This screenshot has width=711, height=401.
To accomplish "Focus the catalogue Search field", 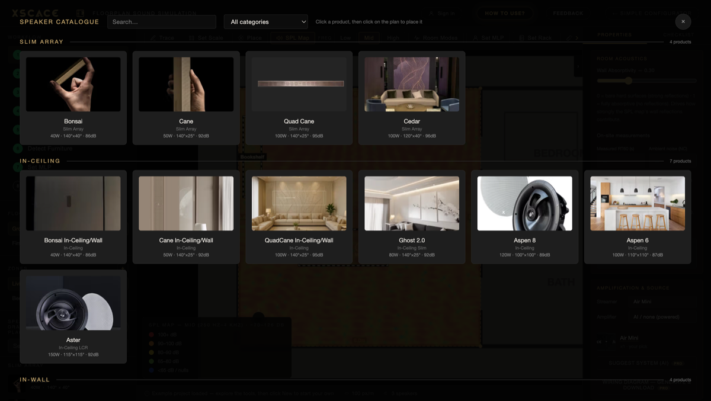I will [162, 22].
